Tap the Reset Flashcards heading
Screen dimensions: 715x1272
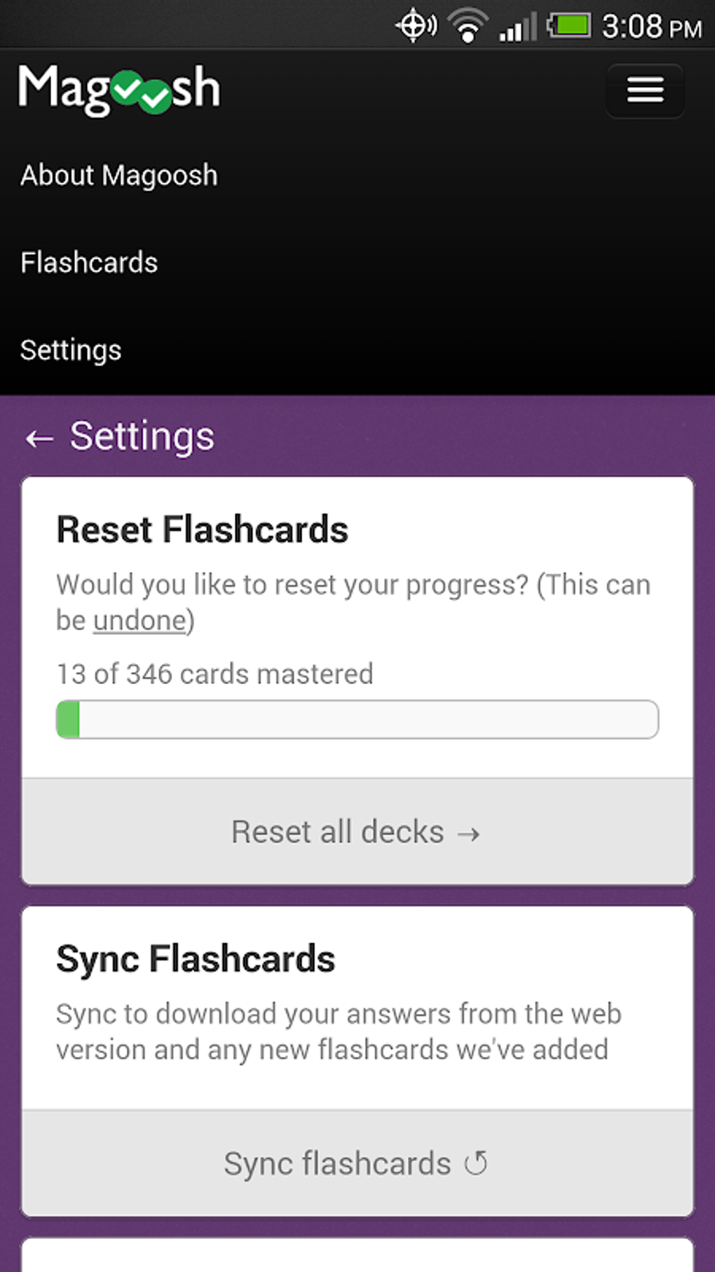click(x=202, y=529)
